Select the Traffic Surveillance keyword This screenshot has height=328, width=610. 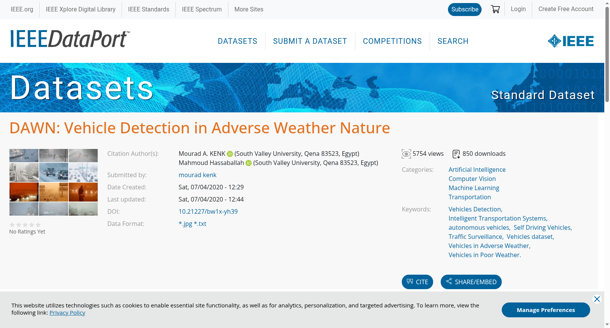pos(475,237)
